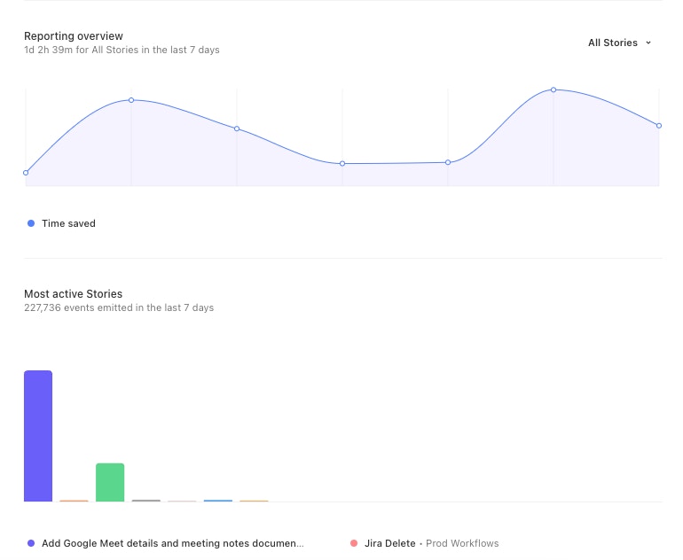Click the fourth data point on Time saved chart

click(342, 164)
